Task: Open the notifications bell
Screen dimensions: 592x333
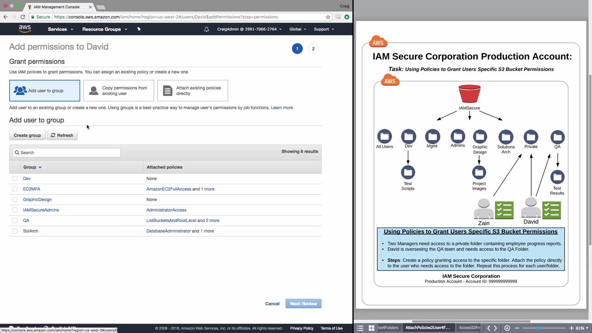Action: click(207, 29)
